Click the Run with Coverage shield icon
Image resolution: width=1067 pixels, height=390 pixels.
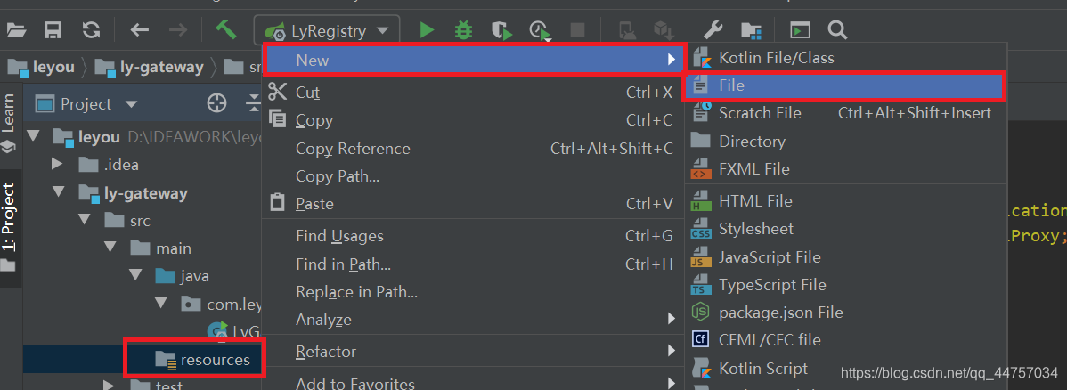501,30
